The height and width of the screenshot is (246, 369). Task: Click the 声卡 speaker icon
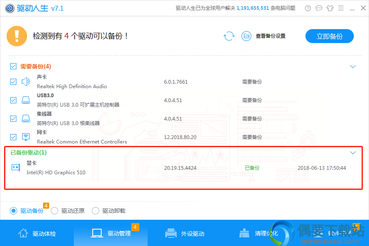(26, 82)
